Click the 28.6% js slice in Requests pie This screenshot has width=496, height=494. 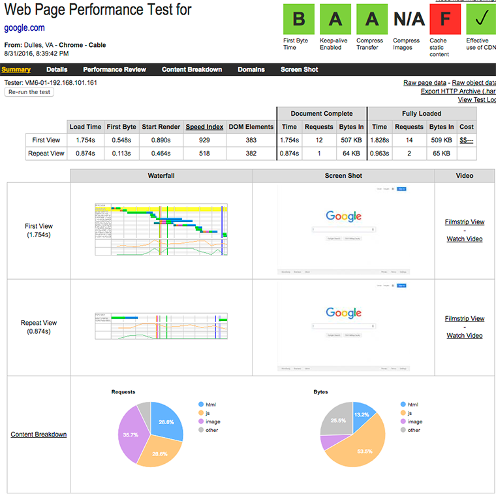(x=160, y=453)
